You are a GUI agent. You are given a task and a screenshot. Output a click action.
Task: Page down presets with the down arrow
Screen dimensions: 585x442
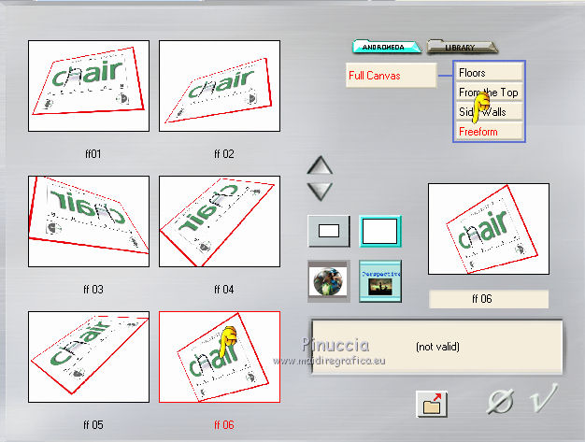click(x=320, y=192)
